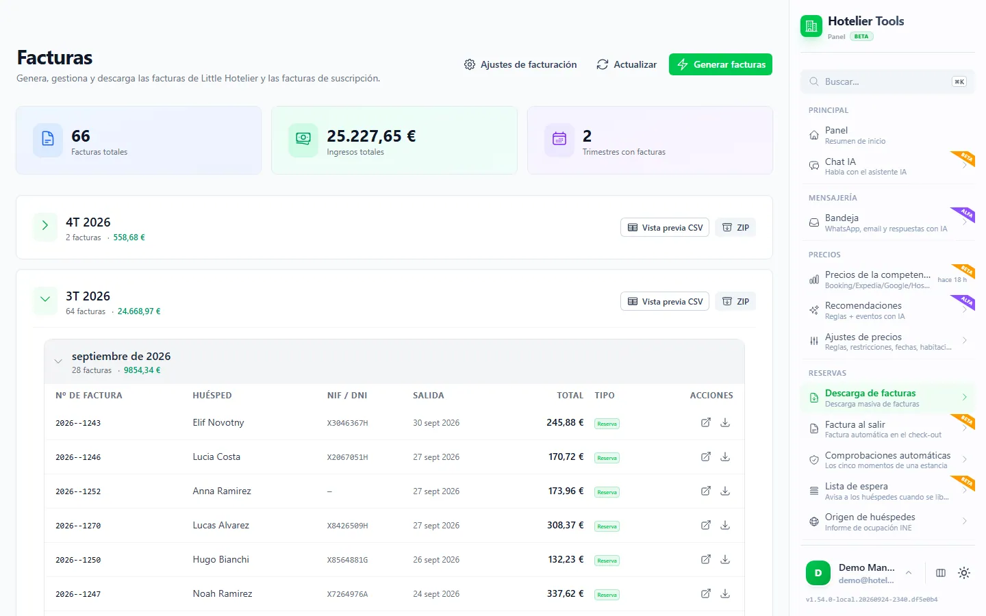Download Hugo Bianchi's invoice
The image size is (986, 616).
click(x=725, y=559)
